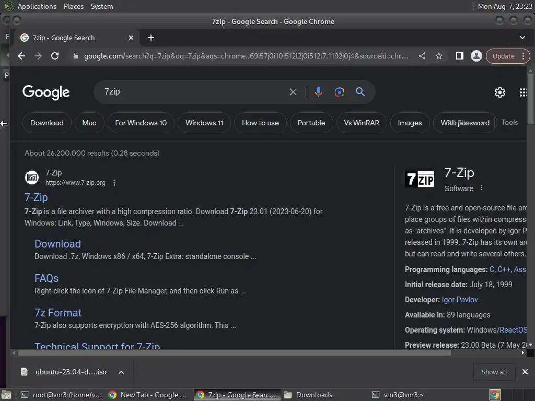Open the Igor Pavlov developer link
The image size is (535, 401).
[460, 300]
